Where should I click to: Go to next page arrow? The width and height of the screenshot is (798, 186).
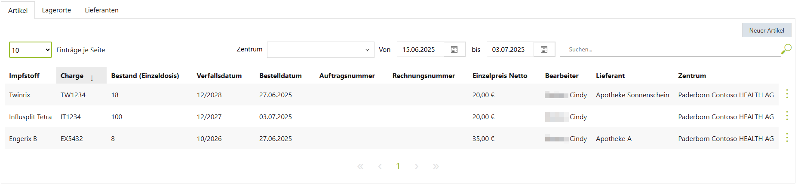point(417,166)
